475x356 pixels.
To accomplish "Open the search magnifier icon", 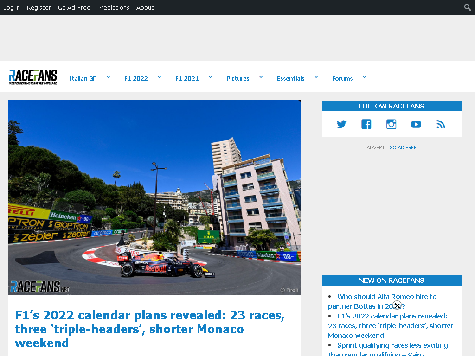I will pos(468,7).
